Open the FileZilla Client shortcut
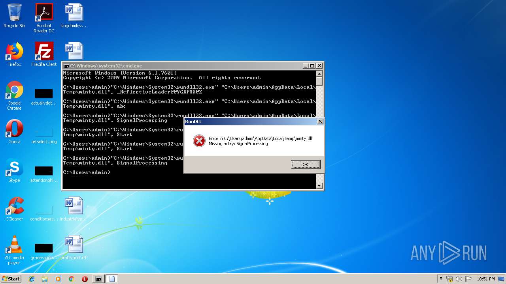 44,54
